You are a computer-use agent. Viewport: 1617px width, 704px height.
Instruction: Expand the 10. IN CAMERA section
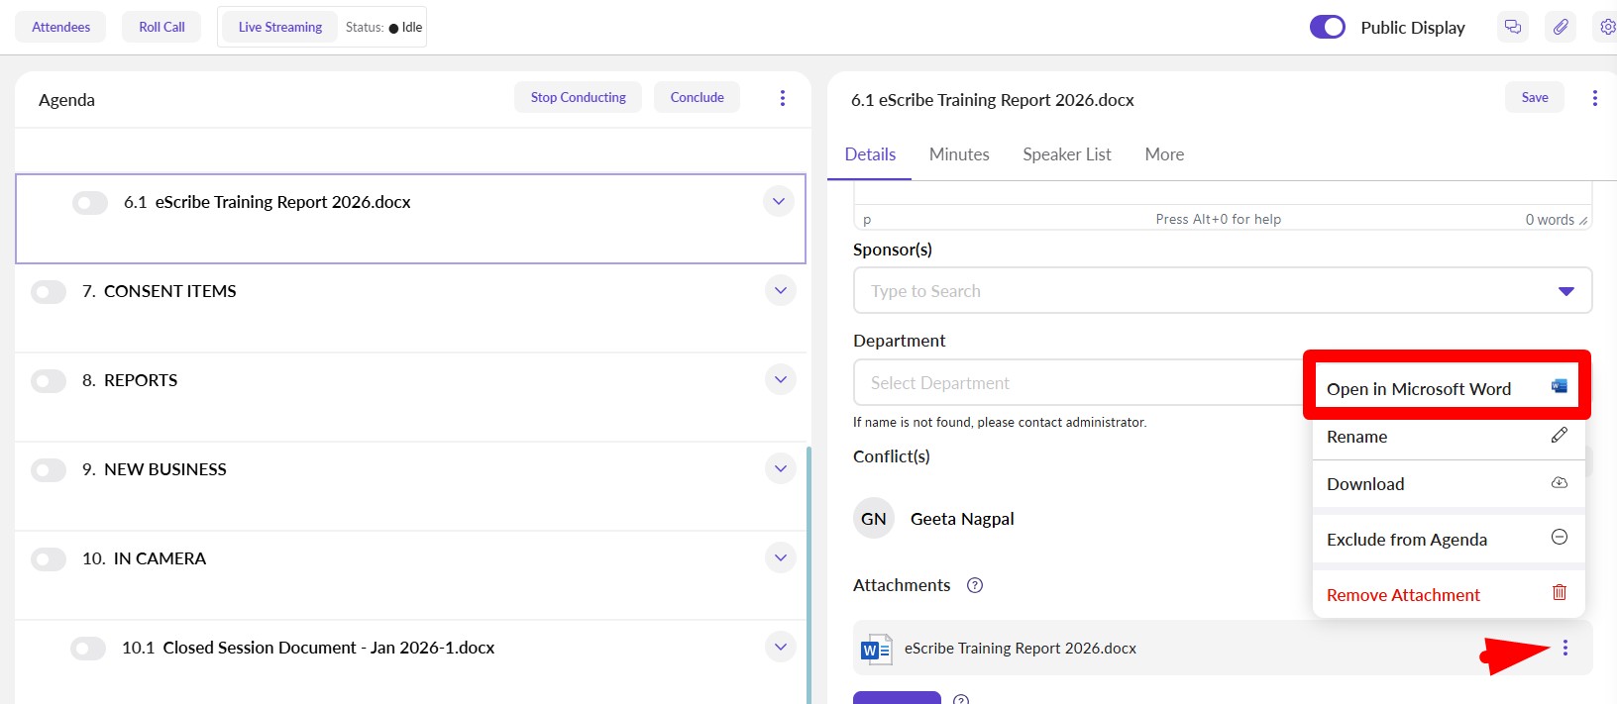(x=781, y=557)
